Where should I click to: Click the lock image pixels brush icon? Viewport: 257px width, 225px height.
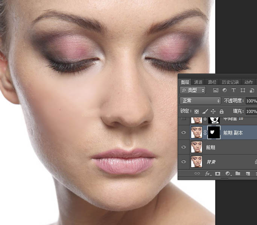click(205, 111)
